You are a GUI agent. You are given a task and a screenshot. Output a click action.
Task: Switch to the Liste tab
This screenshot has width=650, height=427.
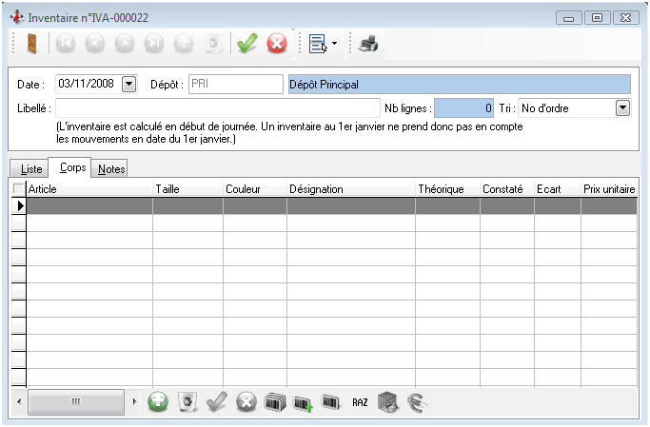click(x=31, y=168)
